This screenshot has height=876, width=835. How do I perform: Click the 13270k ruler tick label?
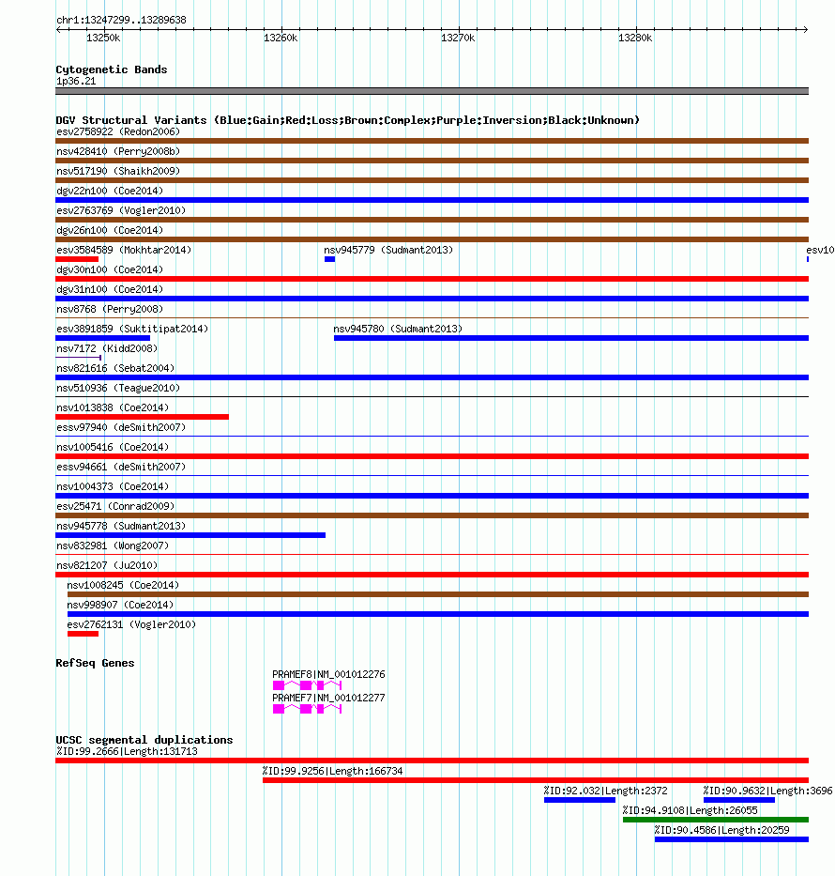pos(458,38)
